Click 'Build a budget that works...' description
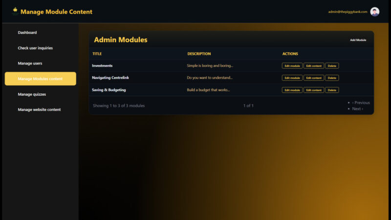This screenshot has width=391, height=220. pyautogui.click(x=208, y=90)
